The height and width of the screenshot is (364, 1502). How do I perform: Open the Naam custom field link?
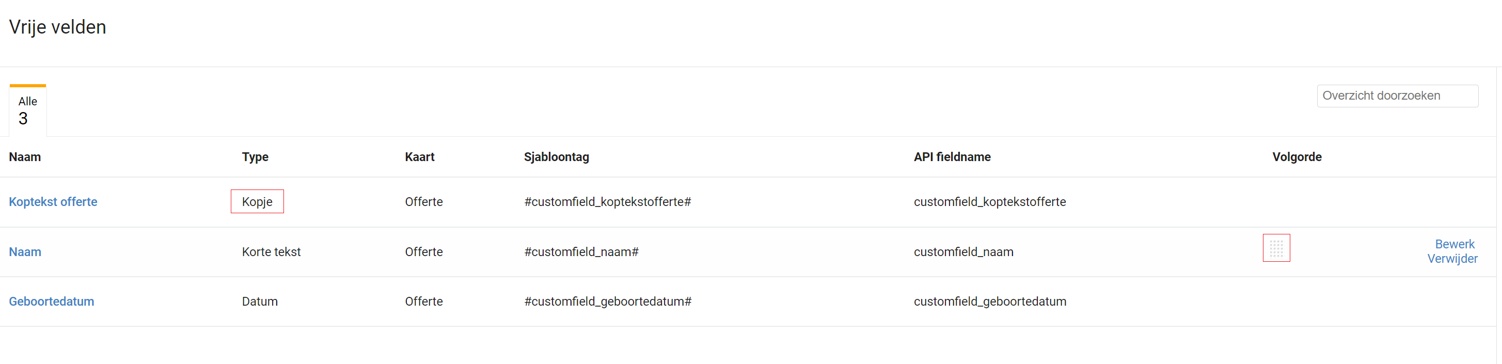pyautogui.click(x=25, y=252)
